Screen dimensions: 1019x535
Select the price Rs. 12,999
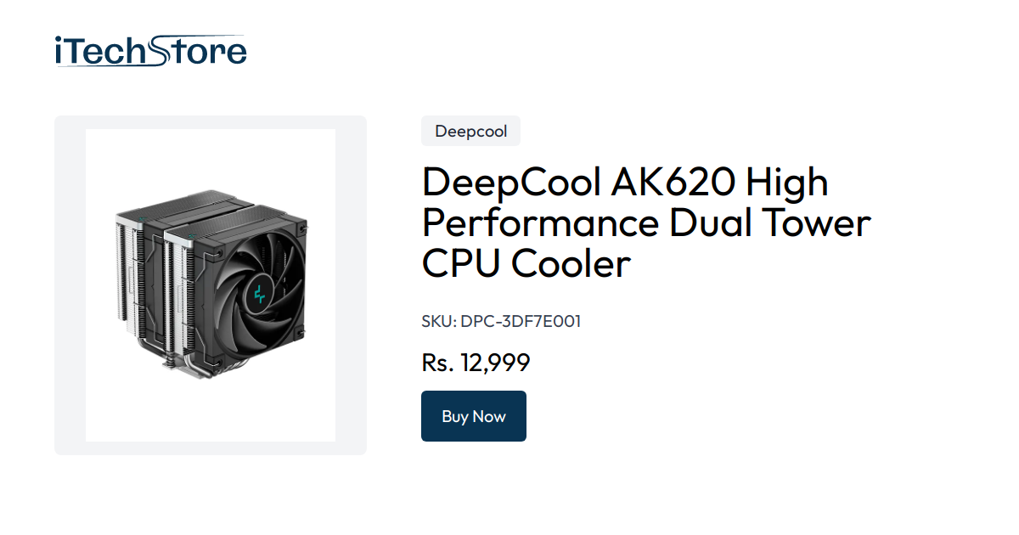(x=475, y=363)
